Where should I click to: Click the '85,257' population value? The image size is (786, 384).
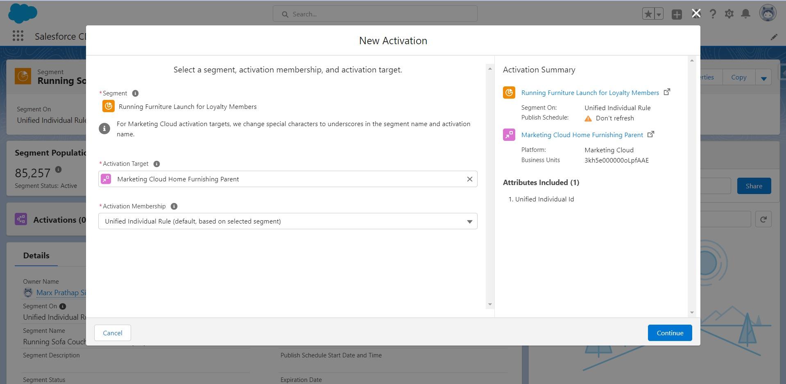pos(33,173)
